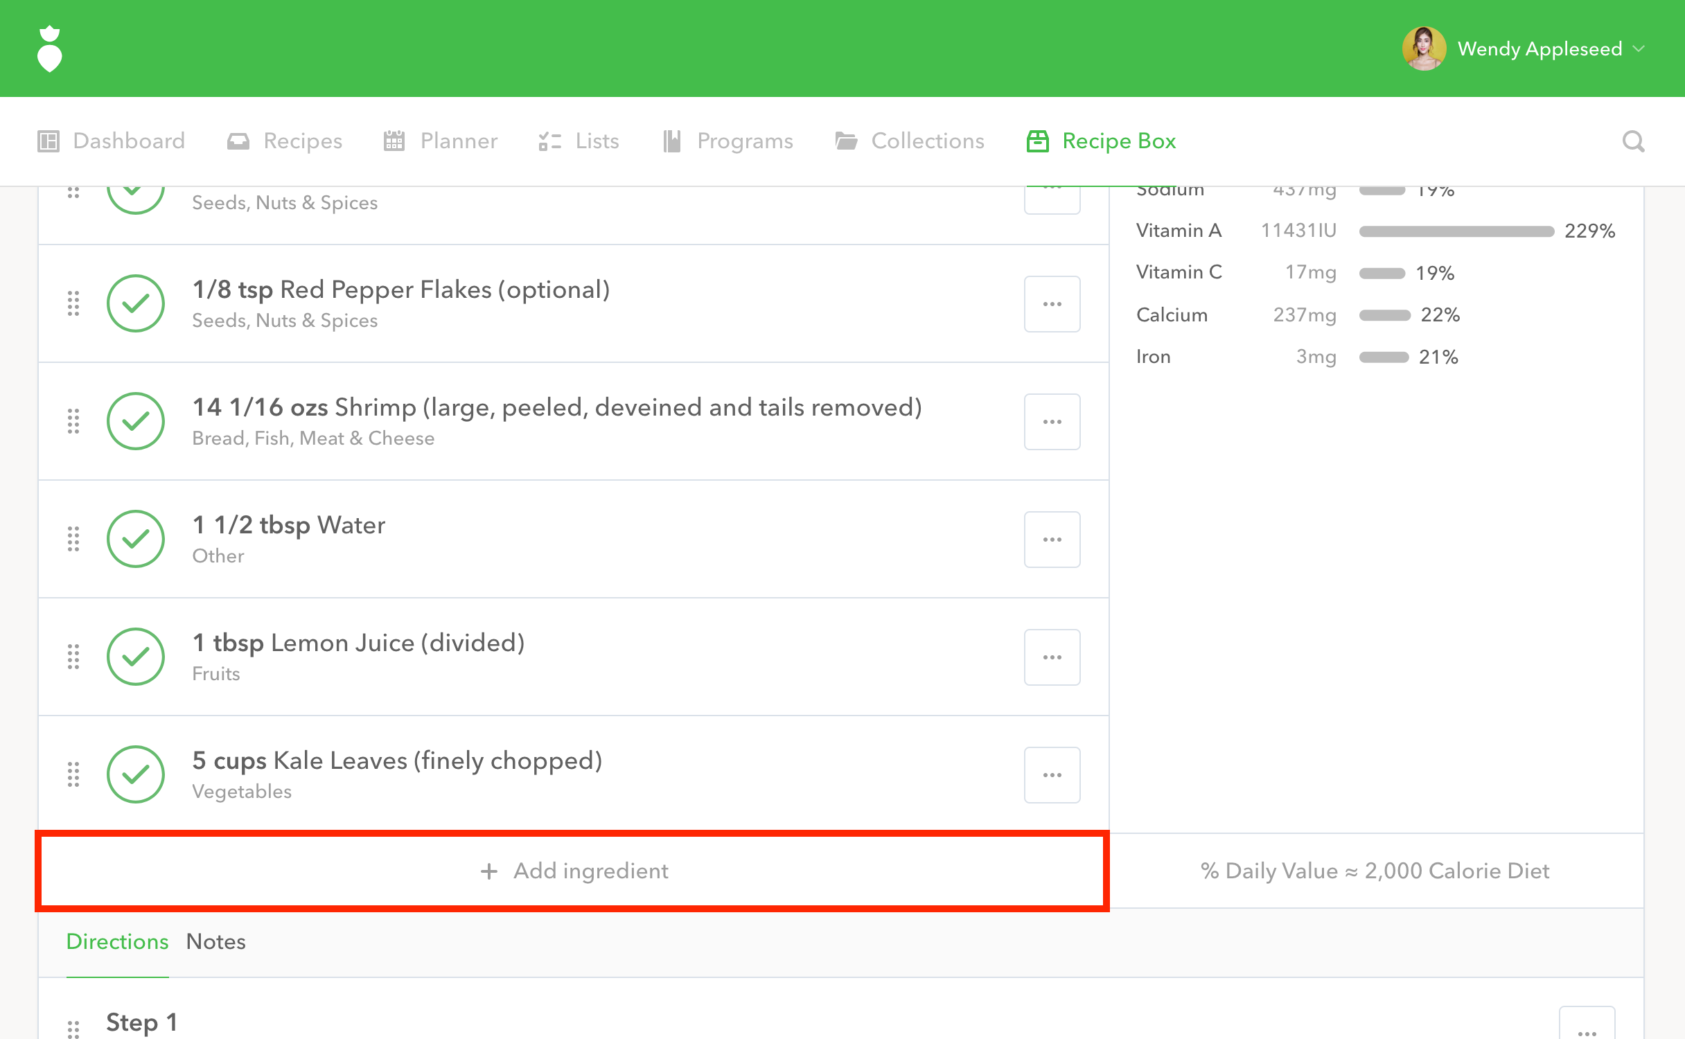Image resolution: width=1685 pixels, height=1039 pixels.
Task: Click the Dashboard nav icon
Action: [x=48, y=141]
